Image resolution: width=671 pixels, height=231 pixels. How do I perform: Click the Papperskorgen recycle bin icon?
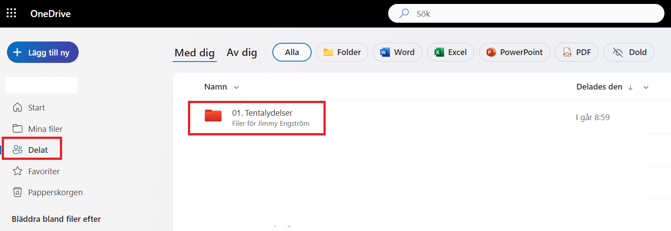(x=17, y=192)
